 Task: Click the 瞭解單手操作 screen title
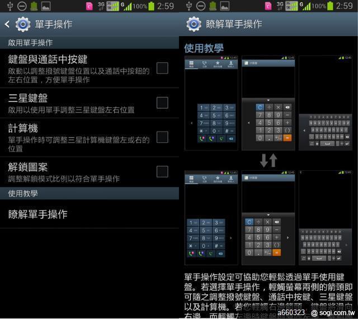(234, 24)
